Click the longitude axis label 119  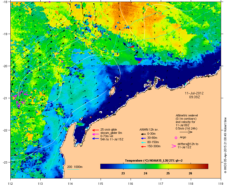coord(221,184)
